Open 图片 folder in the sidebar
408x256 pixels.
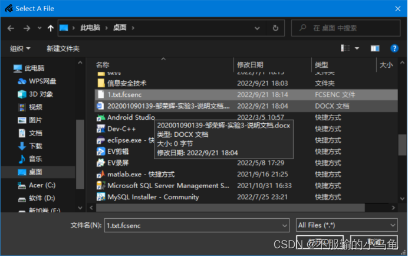pyautogui.click(x=30, y=120)
